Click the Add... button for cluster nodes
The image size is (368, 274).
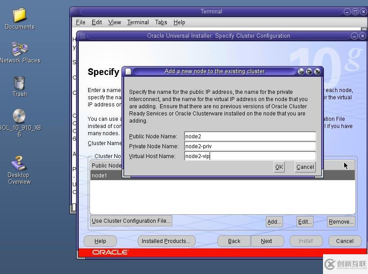(274, 222)
